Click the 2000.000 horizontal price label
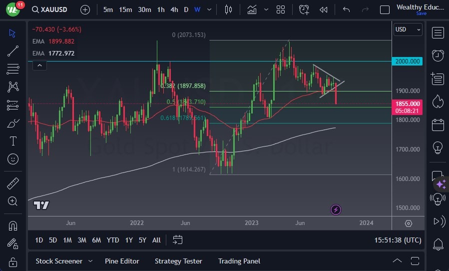Screen dimensions: 449x271 408,61
